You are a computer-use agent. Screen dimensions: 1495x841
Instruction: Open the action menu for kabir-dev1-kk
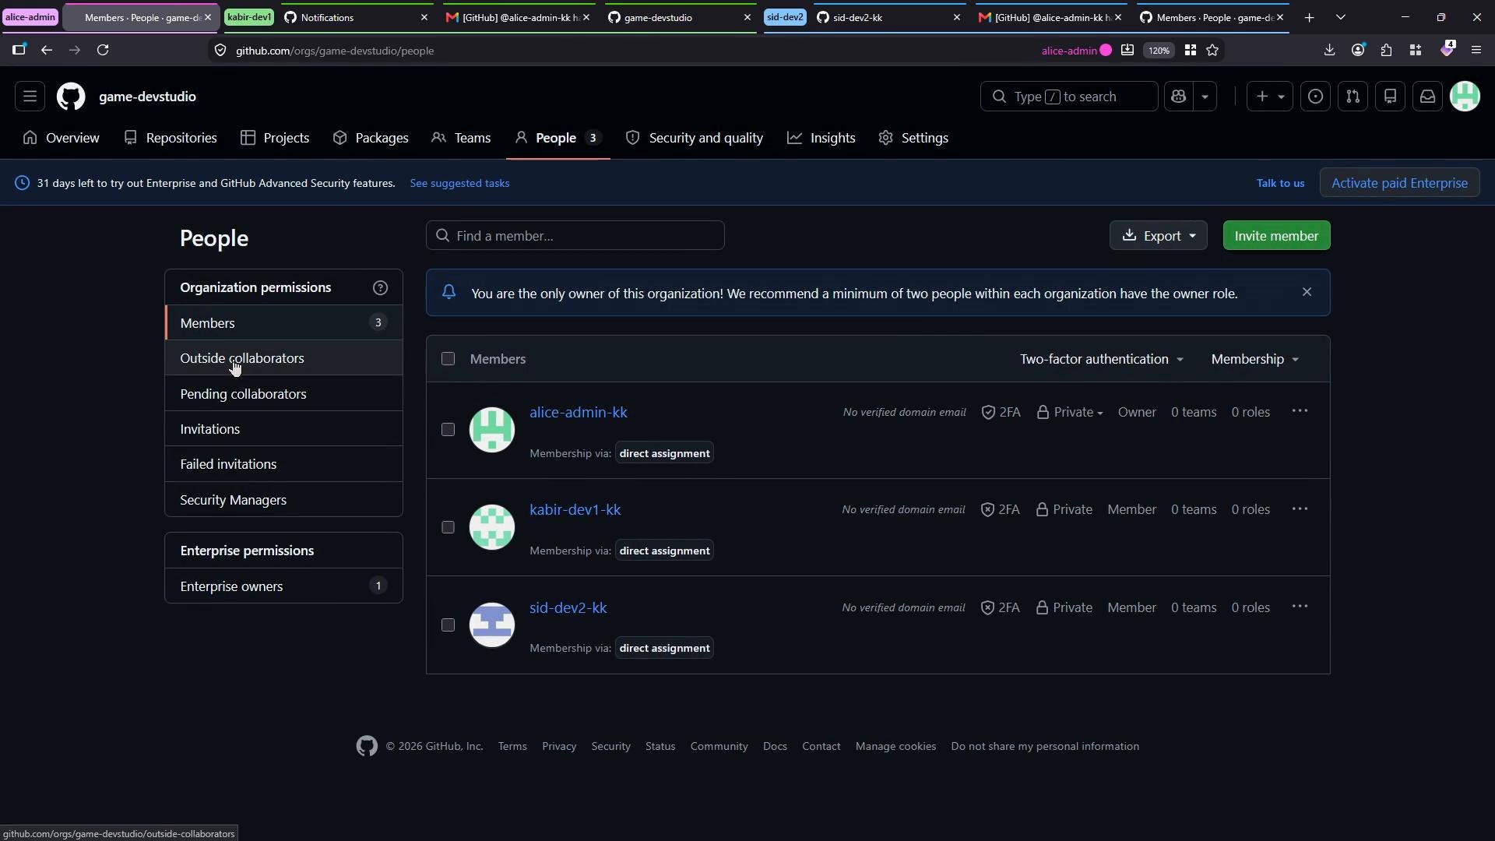pos(1300,509)
